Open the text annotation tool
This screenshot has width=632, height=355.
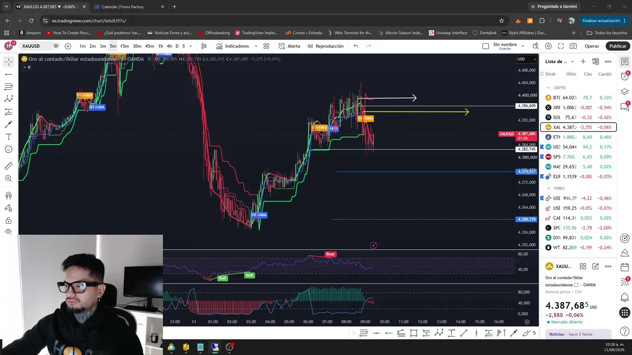pyautogui.click(x=8, y=137)
